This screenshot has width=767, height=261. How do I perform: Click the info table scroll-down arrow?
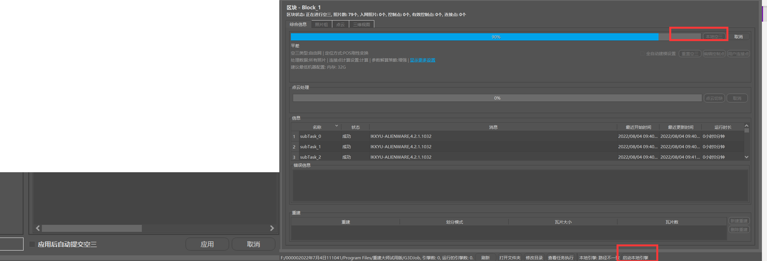click(746, 157)
